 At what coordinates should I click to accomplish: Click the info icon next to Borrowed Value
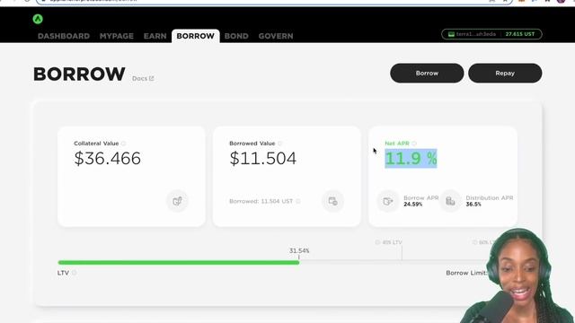(279, 144)
